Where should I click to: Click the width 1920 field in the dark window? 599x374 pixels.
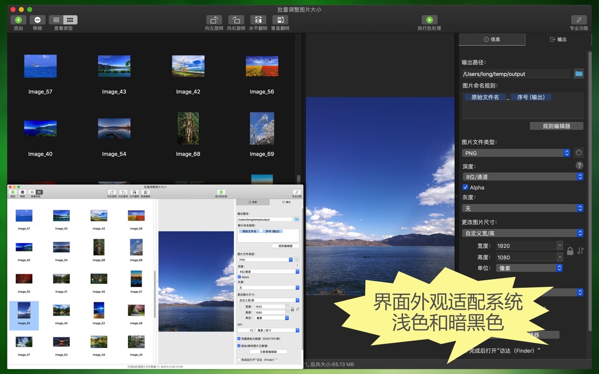click(x=525, y=246)
